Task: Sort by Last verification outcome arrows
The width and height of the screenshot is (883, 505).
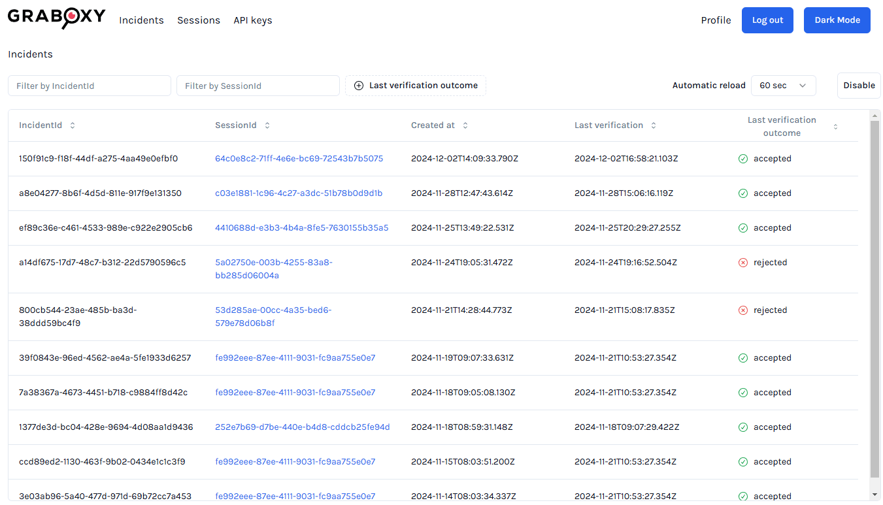Action: coord(835,127)
